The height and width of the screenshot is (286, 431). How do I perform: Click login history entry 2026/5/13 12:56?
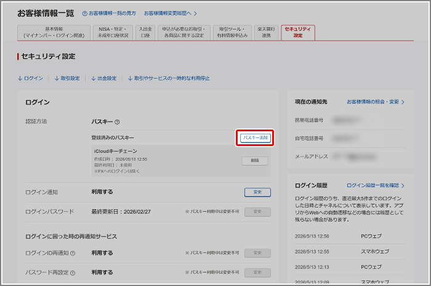coord(312,236)
